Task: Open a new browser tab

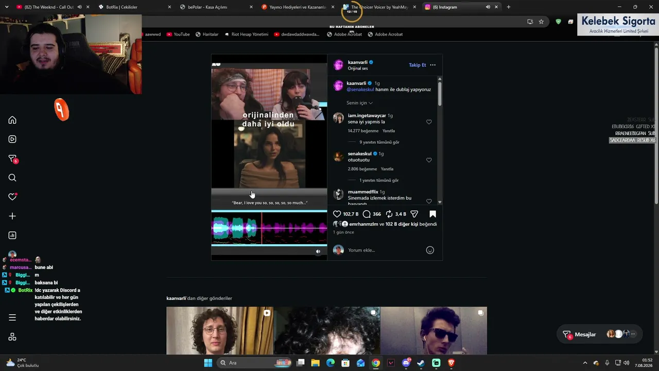Action: (509, 7)
